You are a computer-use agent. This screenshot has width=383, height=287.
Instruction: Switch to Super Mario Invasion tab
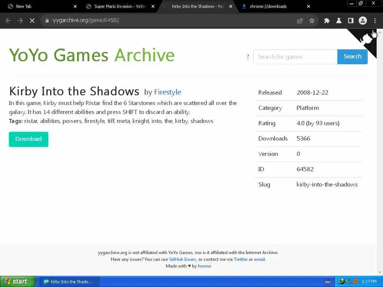(120, 6)
